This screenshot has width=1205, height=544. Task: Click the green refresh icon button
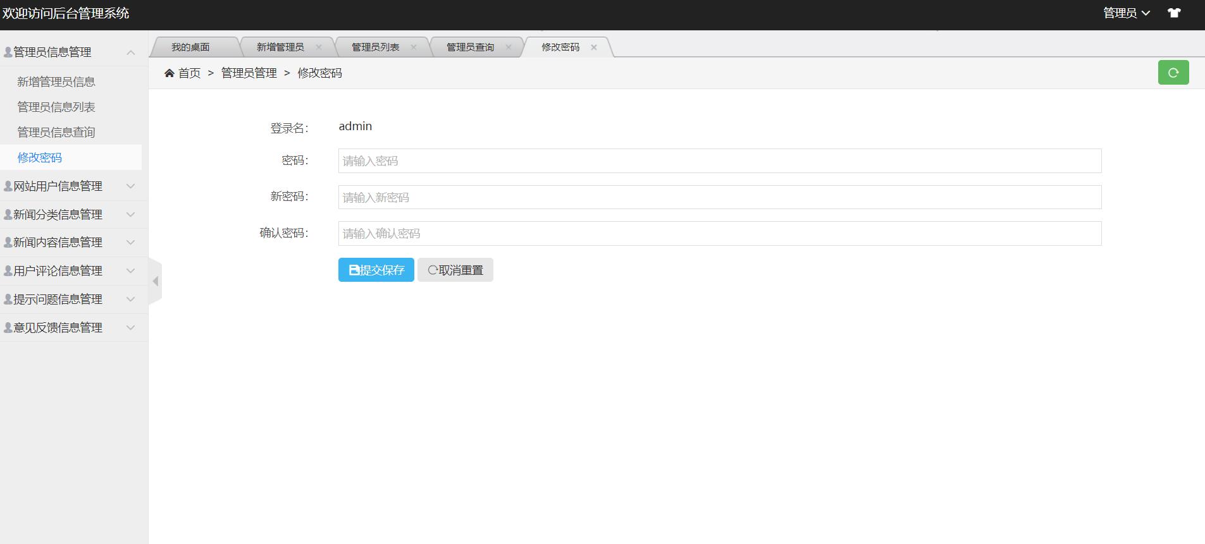click(x=1173, y=73)
